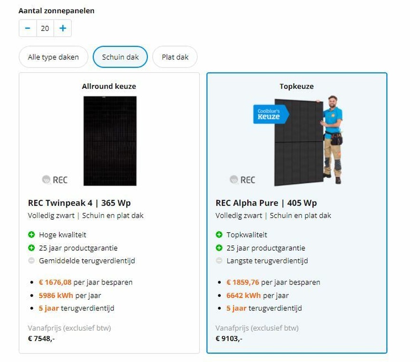Click the REC logo on the Alpha Pure card
Viewport: 420px width, 362px height.
coord(244,180)
